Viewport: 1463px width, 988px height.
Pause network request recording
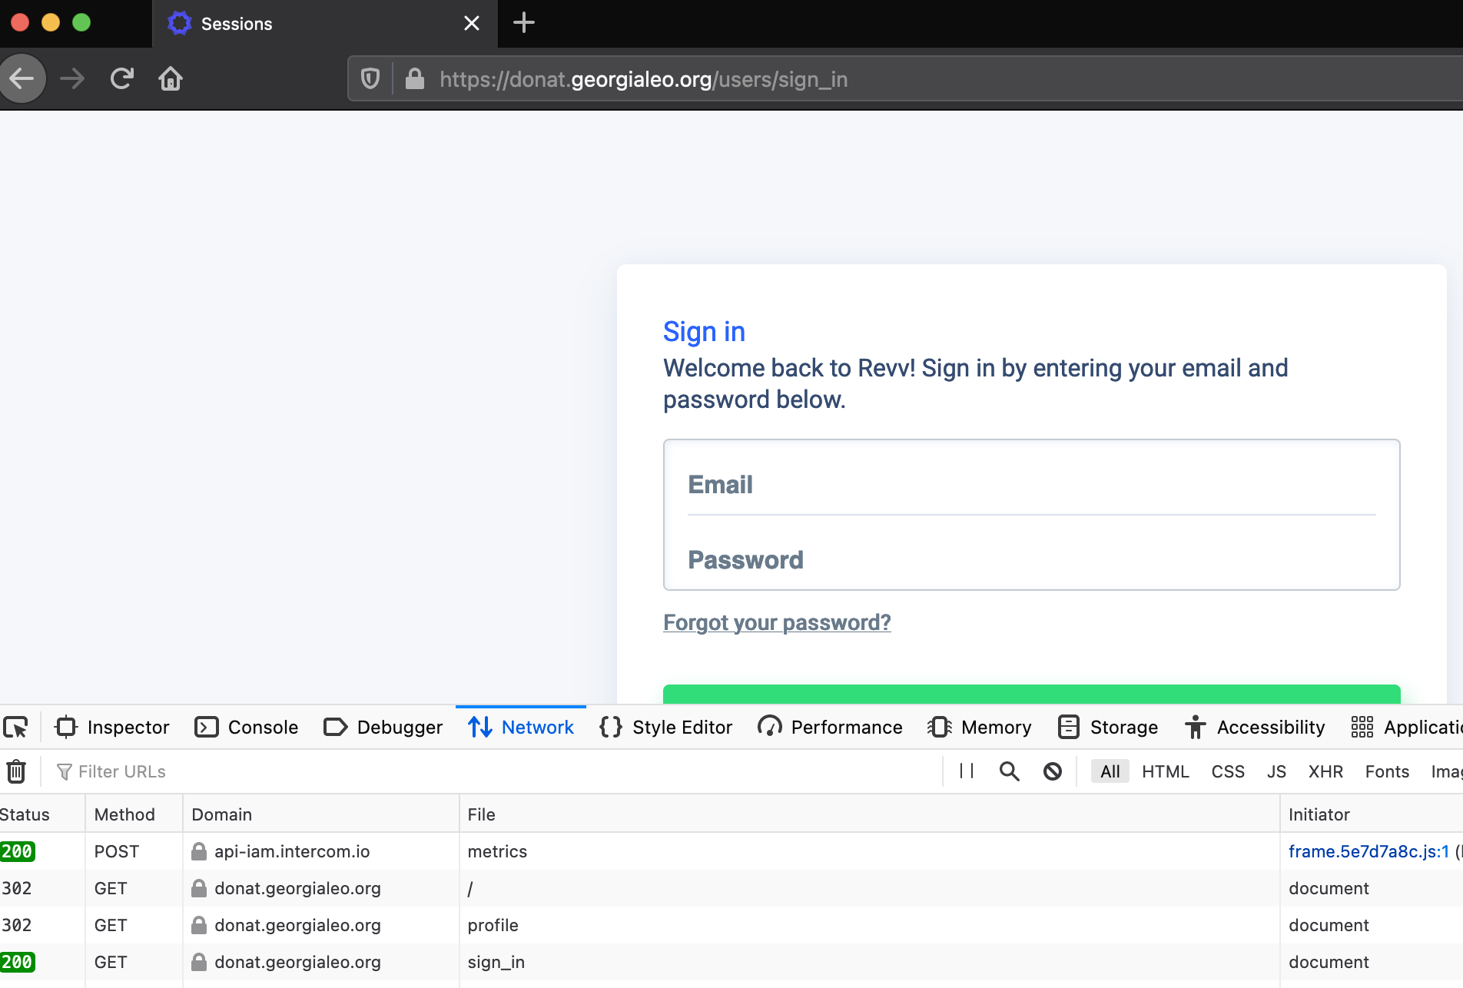coord(967,771)
